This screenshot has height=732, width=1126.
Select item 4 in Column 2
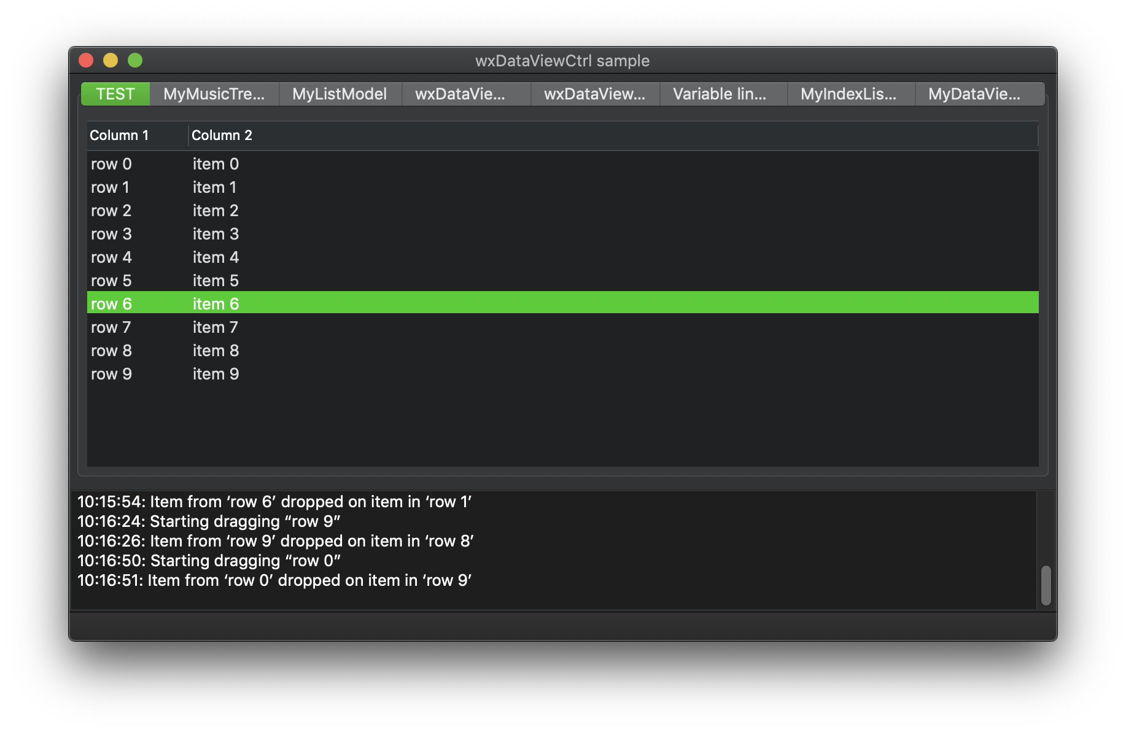tap(215, 257)
